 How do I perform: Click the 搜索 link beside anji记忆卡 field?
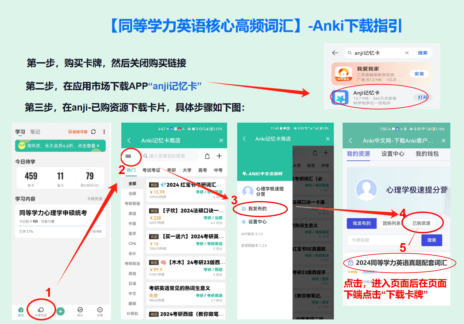pos(423,53)
